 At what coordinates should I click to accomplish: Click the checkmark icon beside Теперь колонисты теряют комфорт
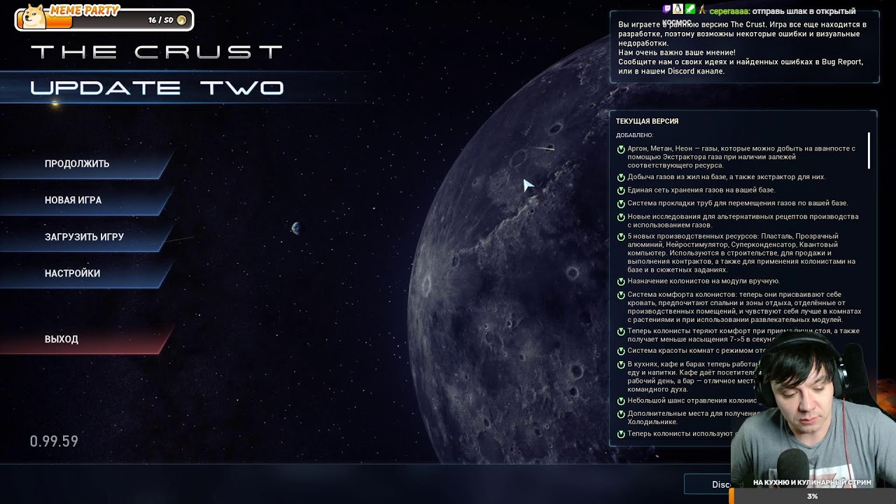[x=621, y=332]
